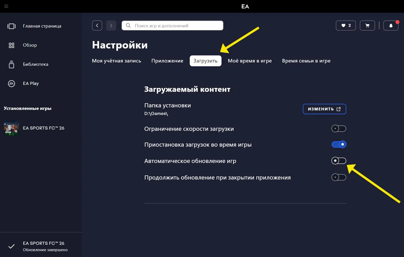404x257 pixels.
Task: Click Обновление завершено status text
Action: pos(45,250)
